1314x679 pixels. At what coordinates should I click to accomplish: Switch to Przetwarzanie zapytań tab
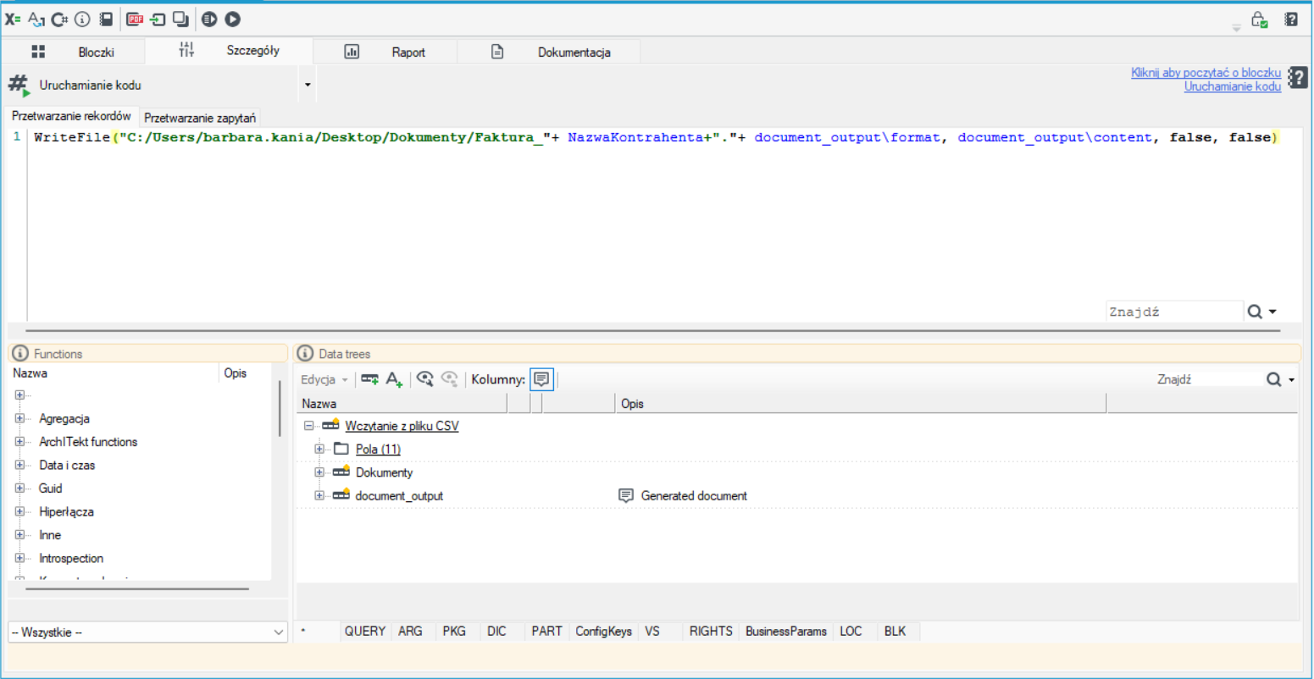click(x=200, y=118)
